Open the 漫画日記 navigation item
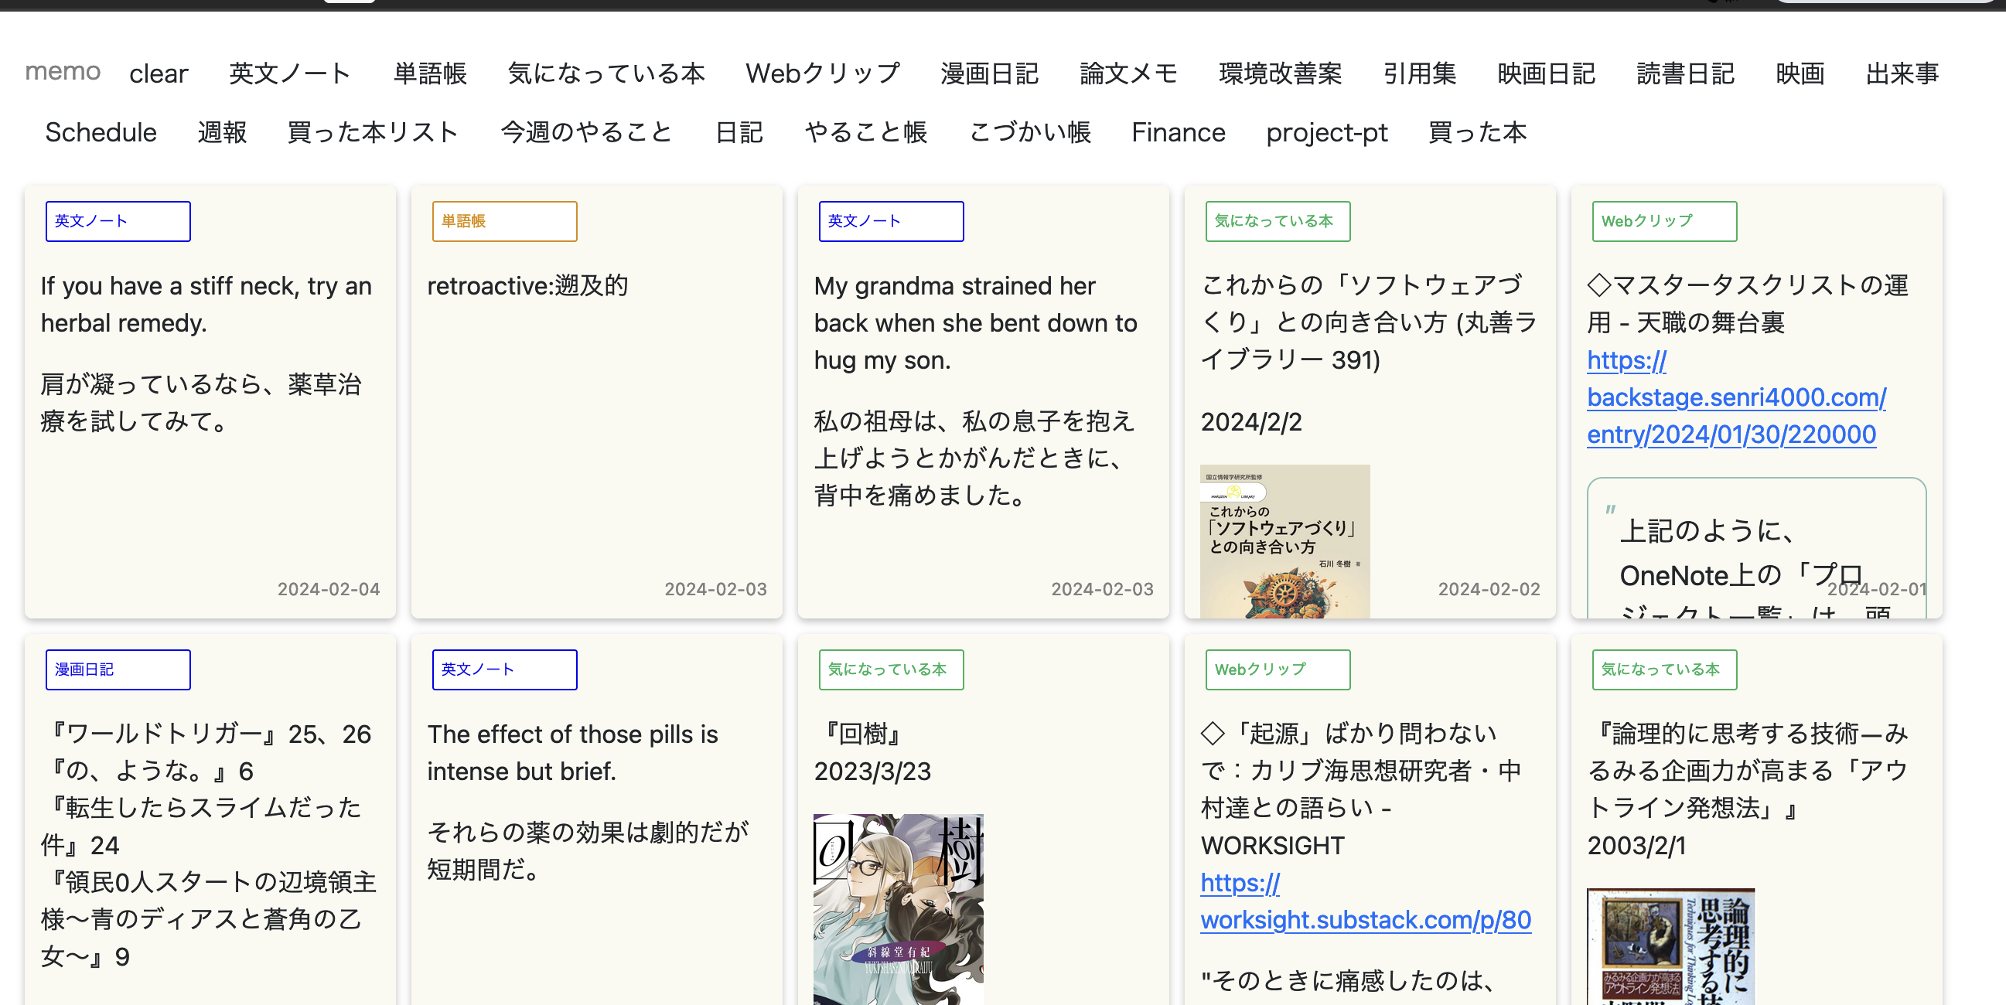 [988, 73]
